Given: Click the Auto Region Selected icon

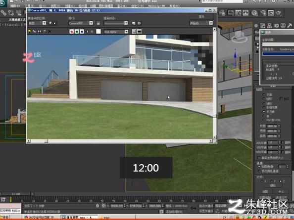Looking at the screenshot, I should coord(55,23).
